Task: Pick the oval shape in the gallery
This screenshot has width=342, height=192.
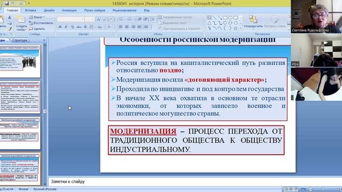Action: click(230, 18)
